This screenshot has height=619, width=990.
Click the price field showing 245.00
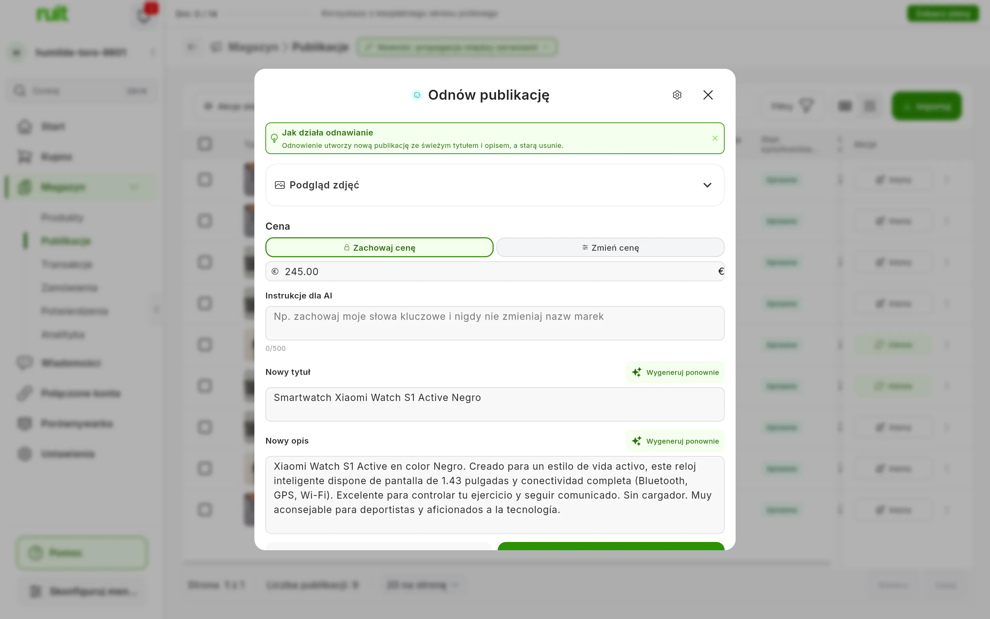495,271
